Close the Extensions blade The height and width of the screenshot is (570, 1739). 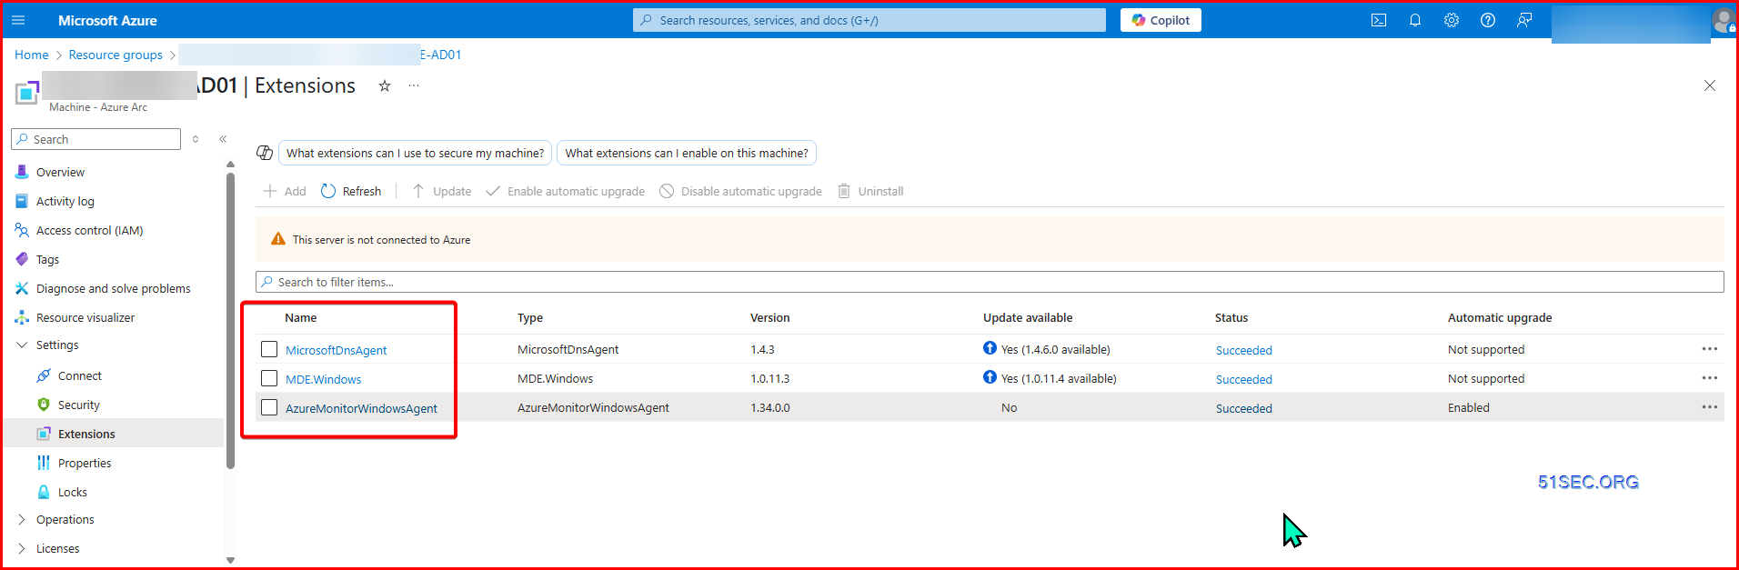point(1710,85)
